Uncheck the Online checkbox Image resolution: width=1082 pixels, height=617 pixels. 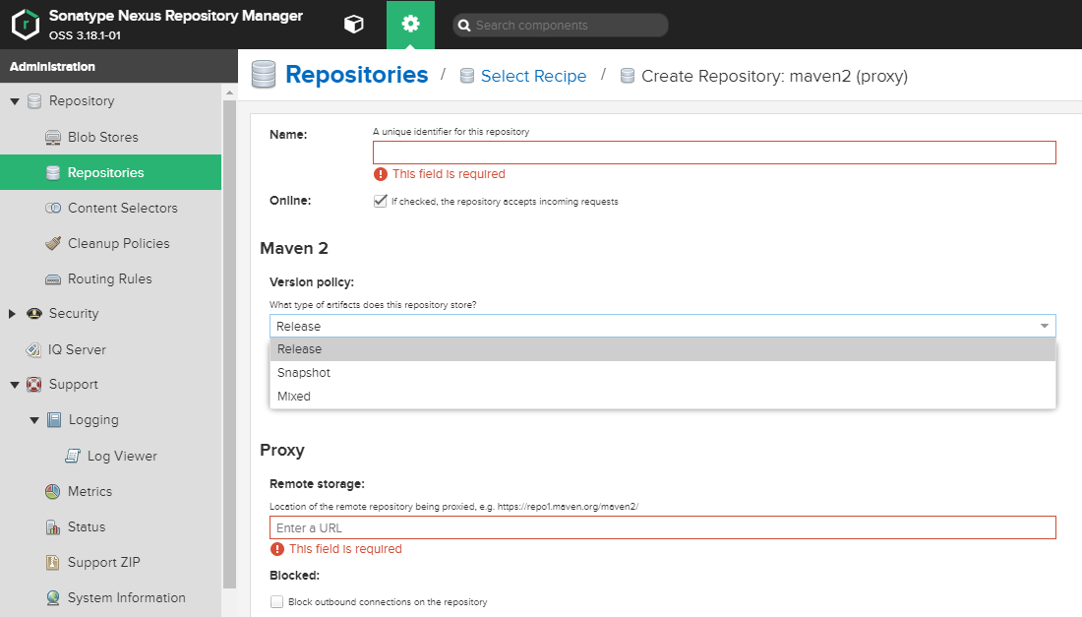tap(381, 201)
